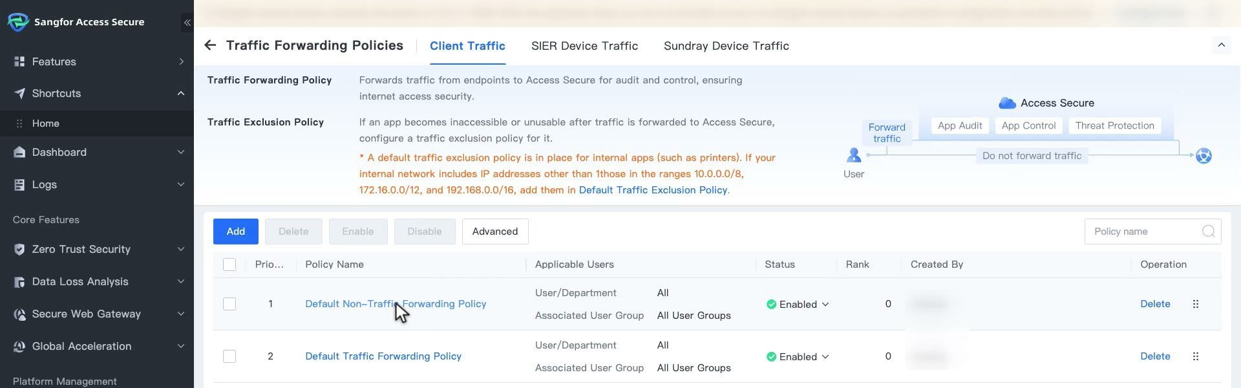Click the Access Secure cloud icon in diagram
Screen dimensions: 1241x388
tap(1007, 103)
